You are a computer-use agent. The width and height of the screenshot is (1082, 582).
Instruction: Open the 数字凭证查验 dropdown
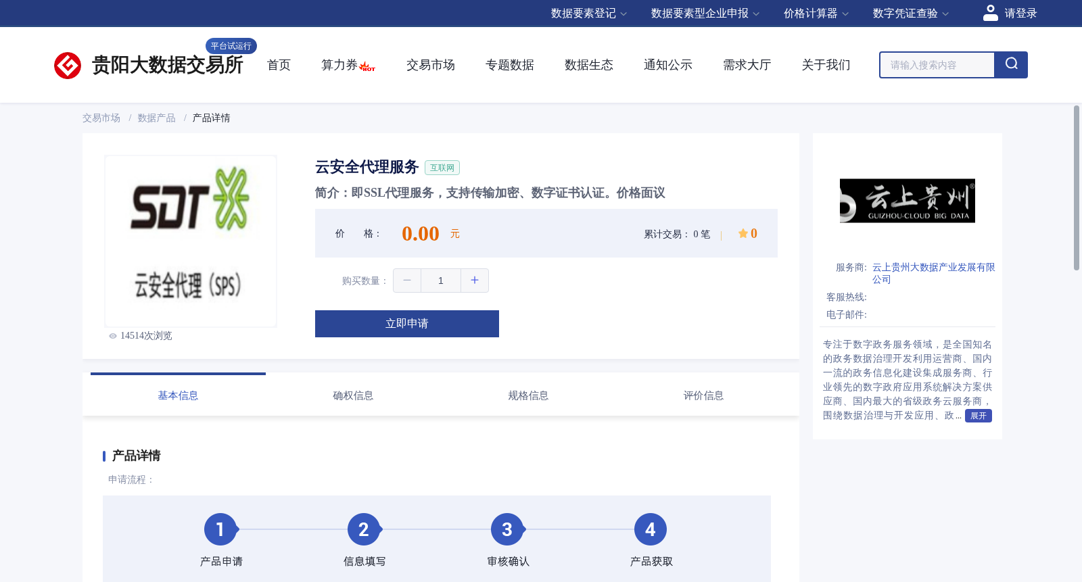coord(910,14)
